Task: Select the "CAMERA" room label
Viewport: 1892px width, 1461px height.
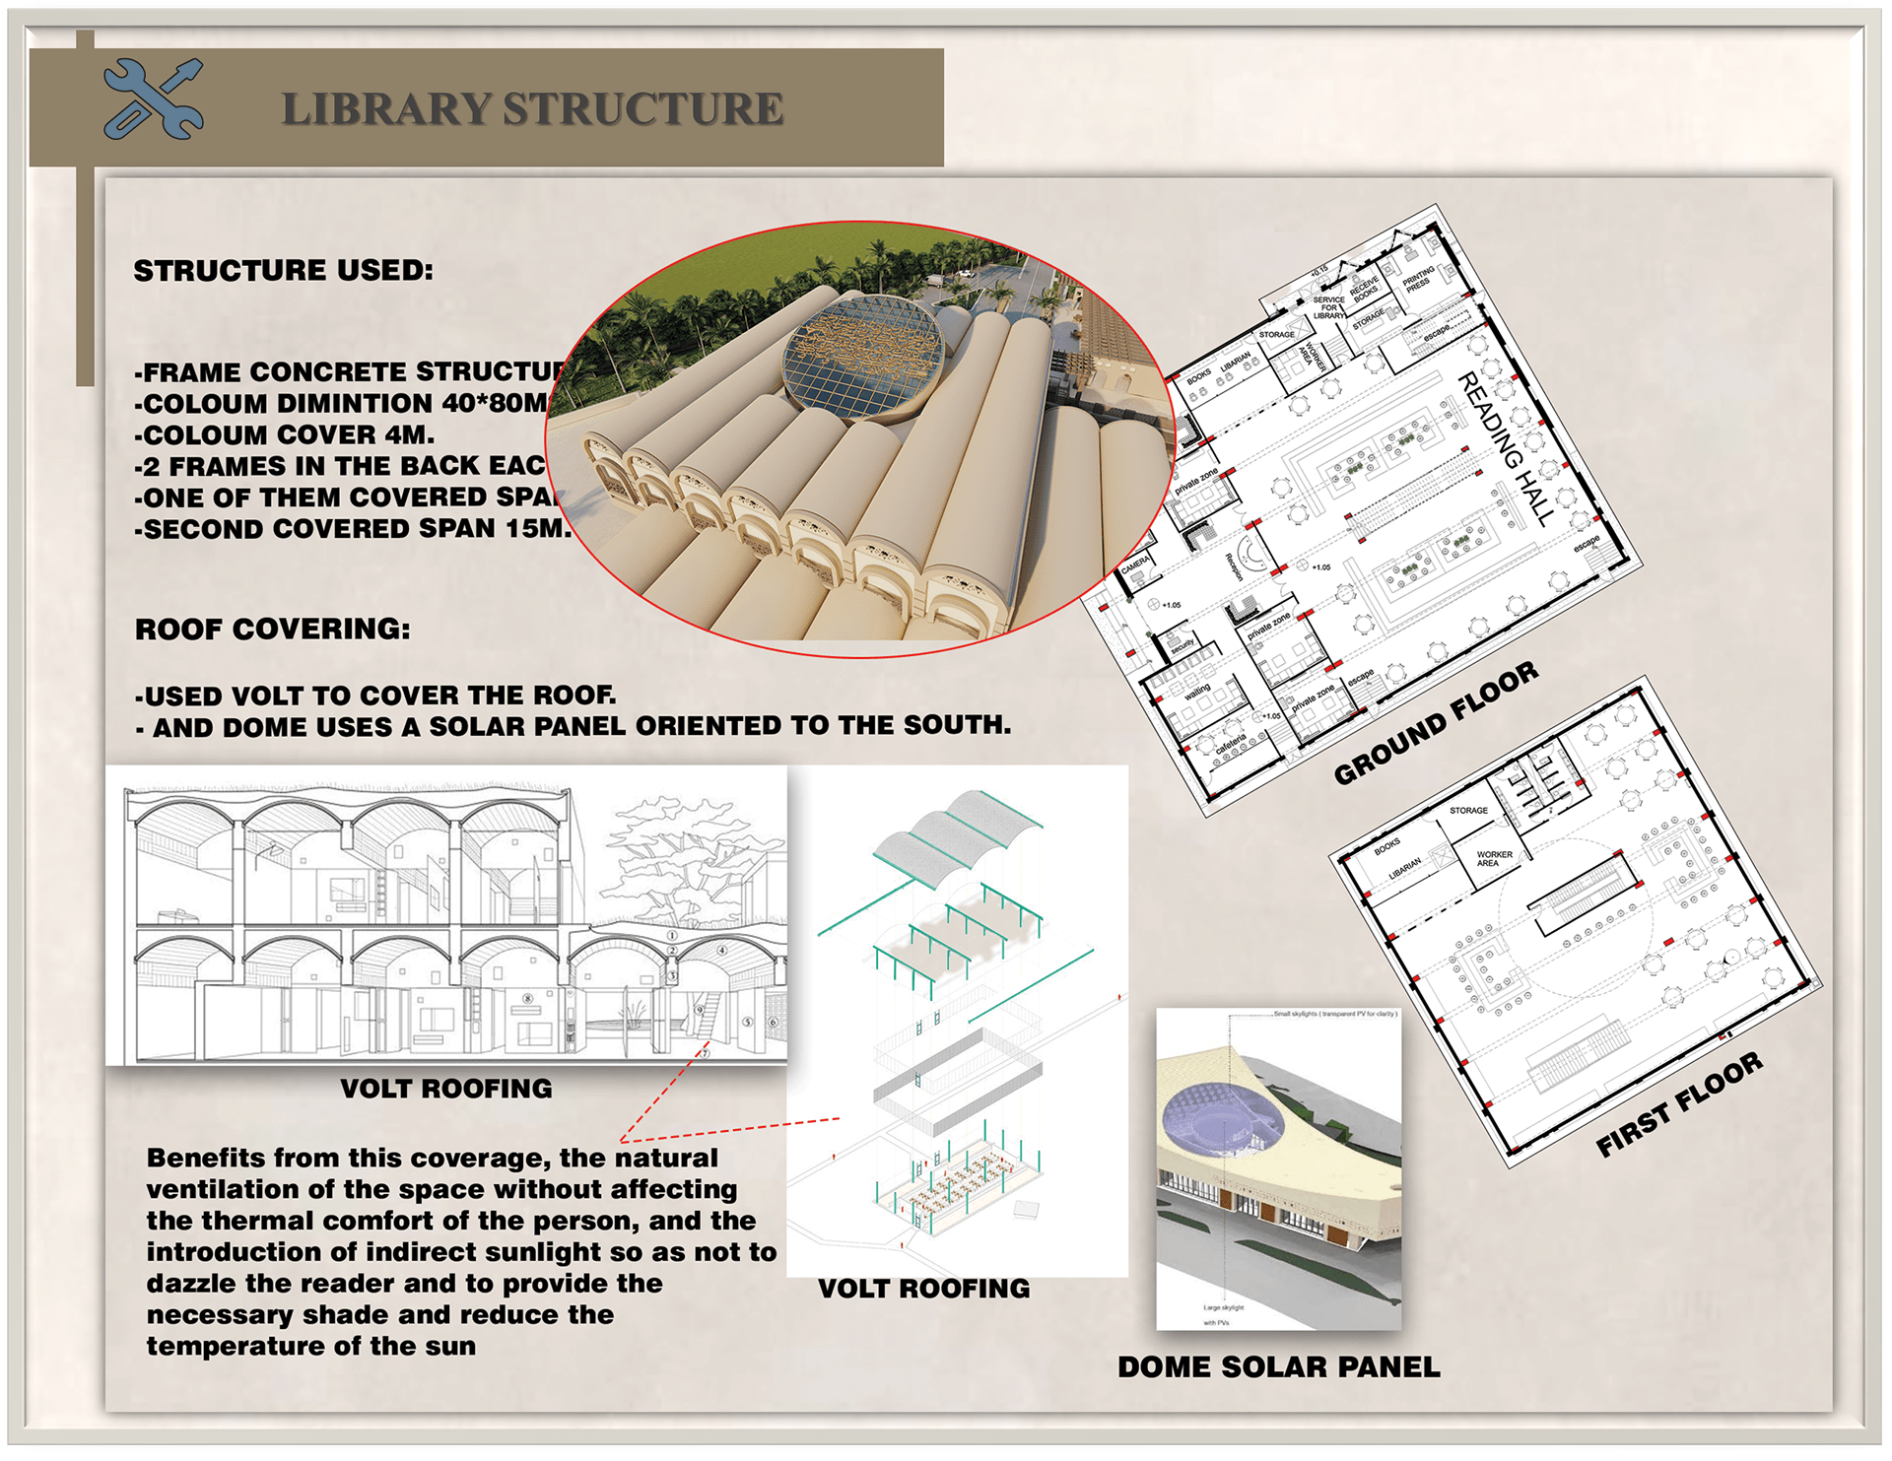Action: pos(1136,564)
